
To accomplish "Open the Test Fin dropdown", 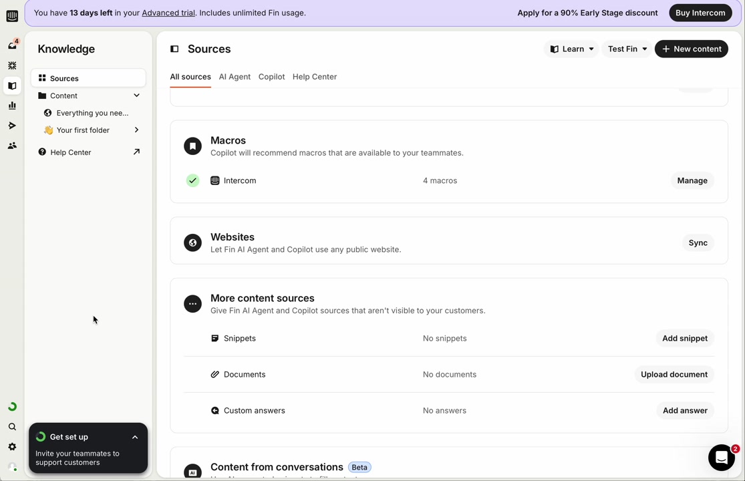I will pyautogui.click(x=627, y=49).
